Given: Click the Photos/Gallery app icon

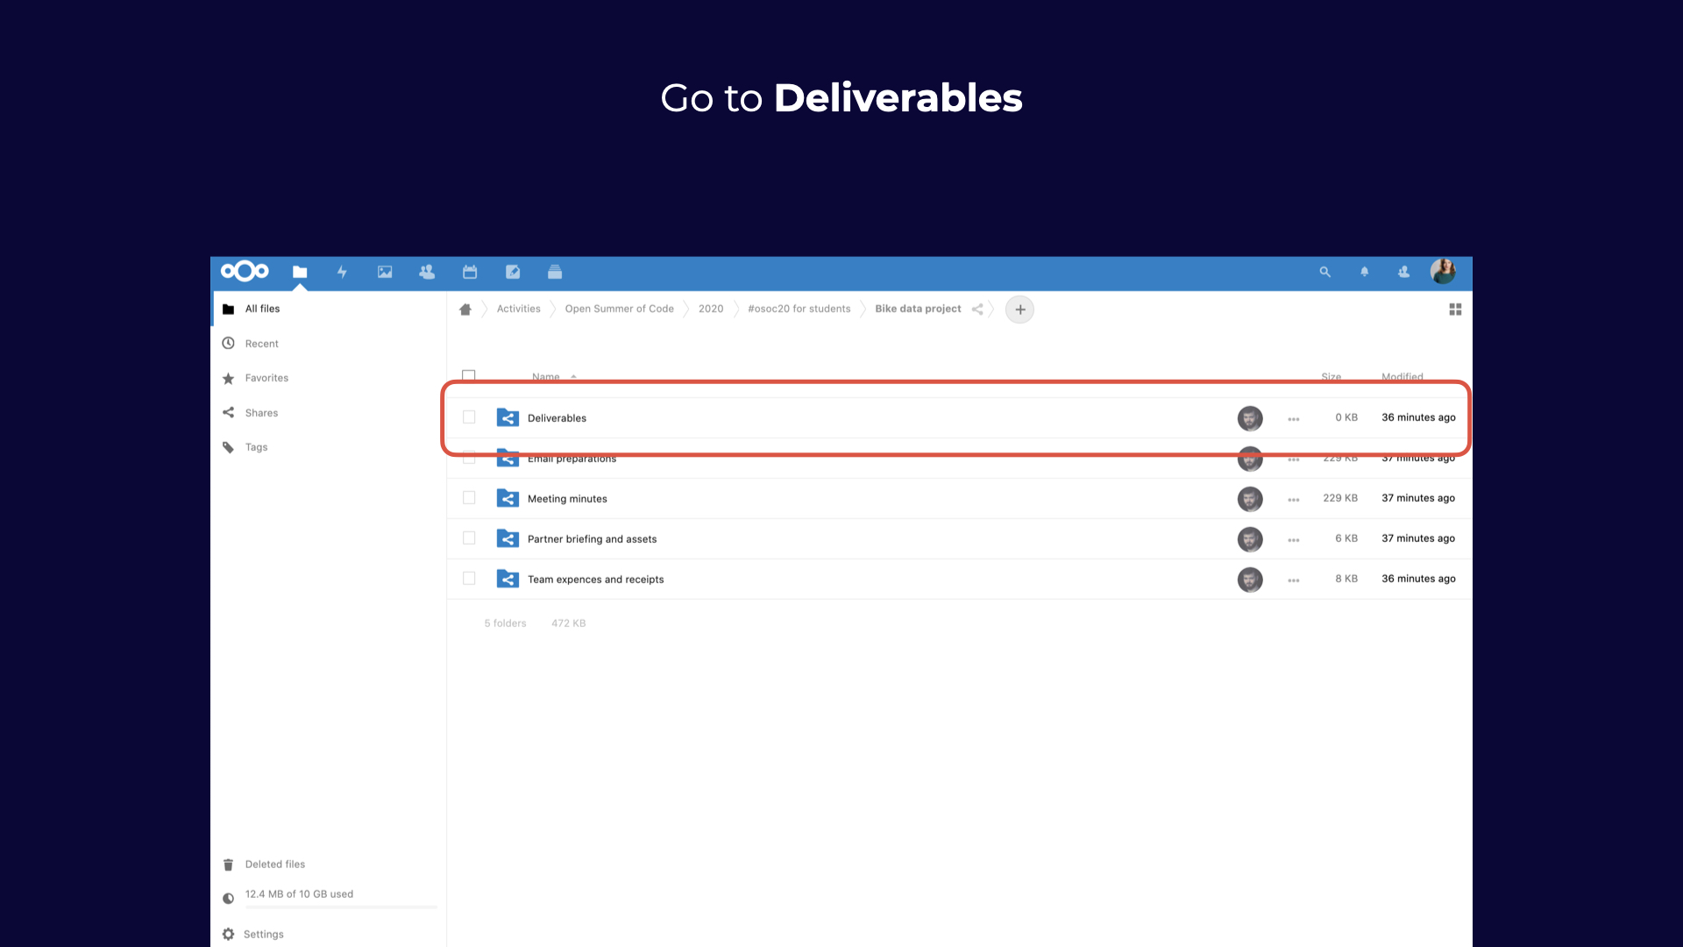Looking at the screenshot, I should 385,272.
